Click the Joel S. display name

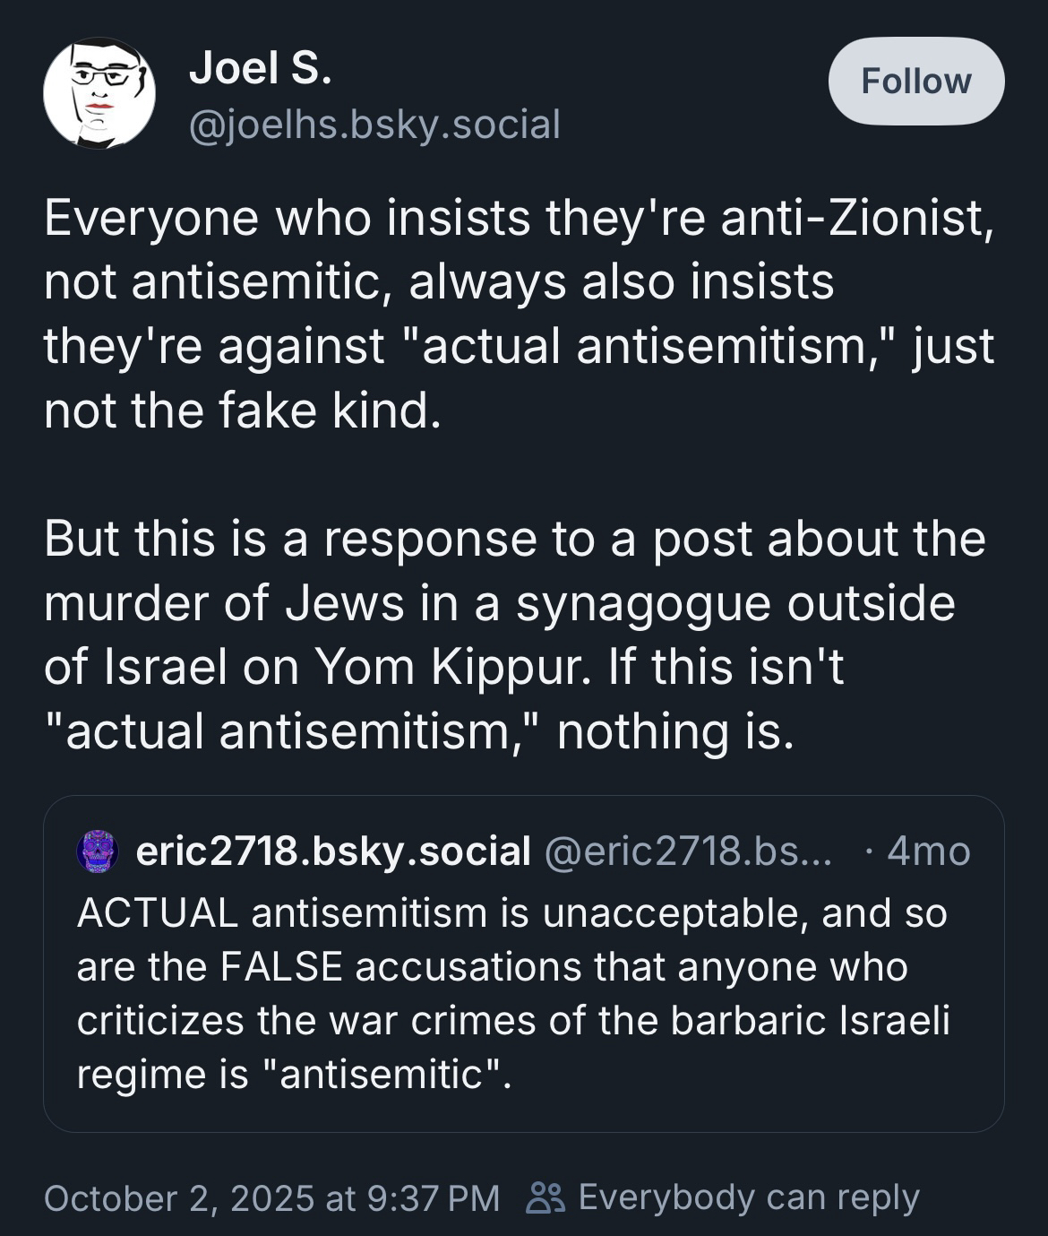[260, 67]
